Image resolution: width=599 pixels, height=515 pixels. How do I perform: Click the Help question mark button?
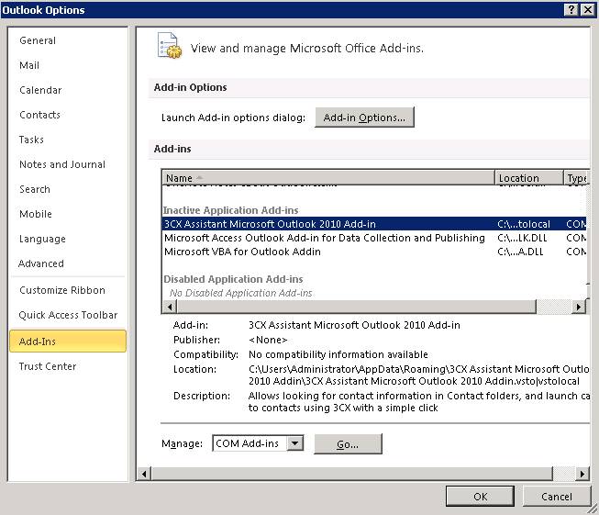point(571,9)
